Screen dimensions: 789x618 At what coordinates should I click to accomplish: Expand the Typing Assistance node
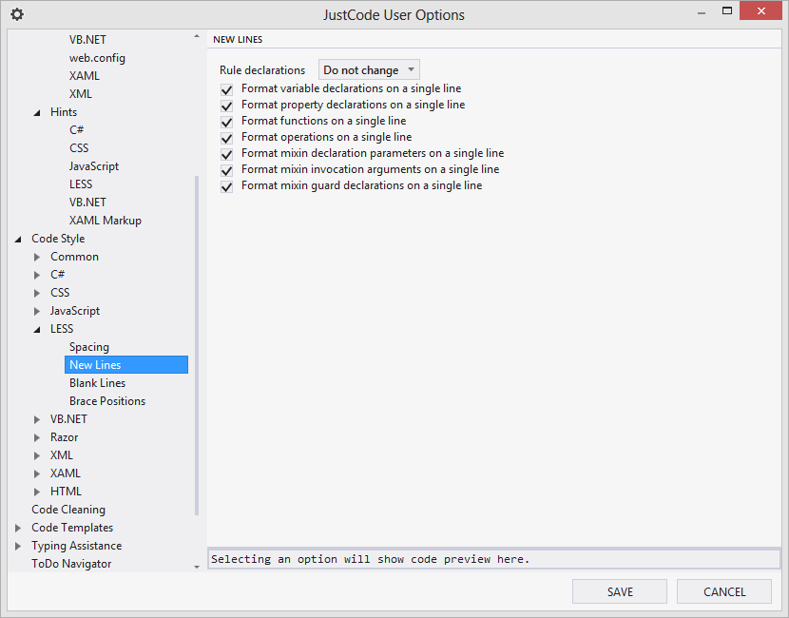coord(18,546)
